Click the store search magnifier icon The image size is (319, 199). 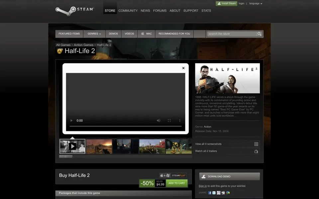click(259, 34)
